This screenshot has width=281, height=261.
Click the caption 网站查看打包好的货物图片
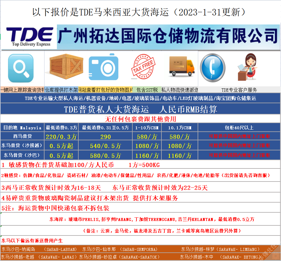click(x=105, y=90)
